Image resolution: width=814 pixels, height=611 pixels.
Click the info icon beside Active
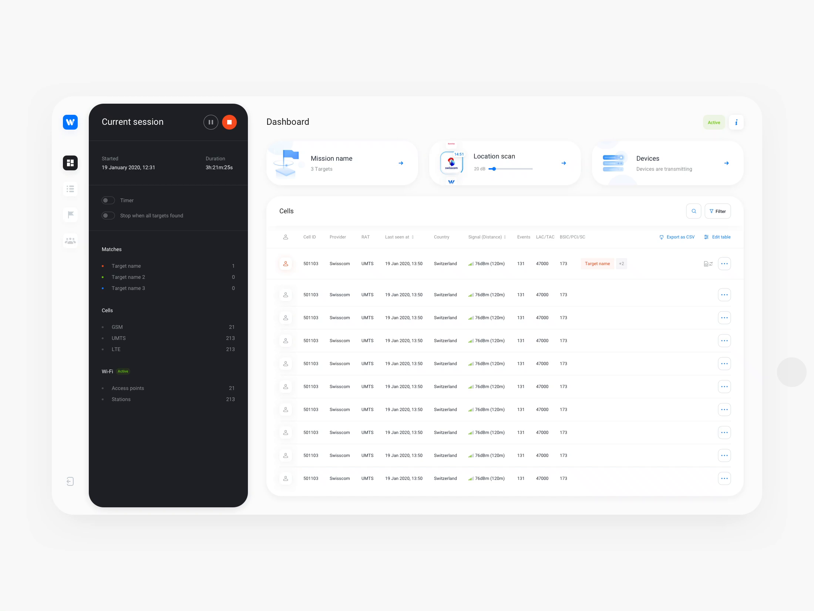tap(736, 122)
